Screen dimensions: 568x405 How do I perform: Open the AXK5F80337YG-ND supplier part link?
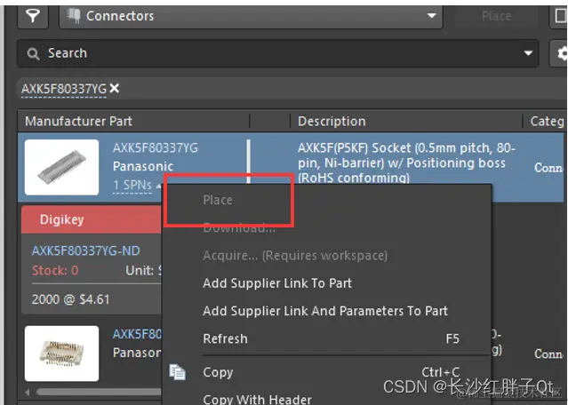[86, 250]
